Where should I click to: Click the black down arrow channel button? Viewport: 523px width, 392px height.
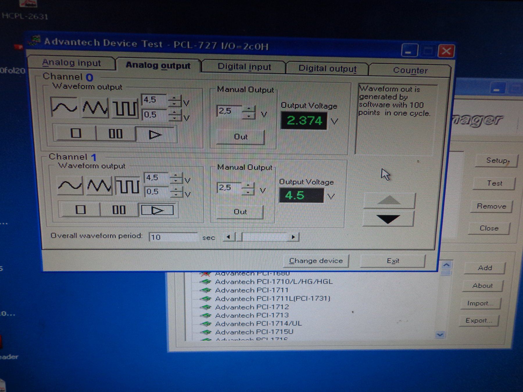388,218
